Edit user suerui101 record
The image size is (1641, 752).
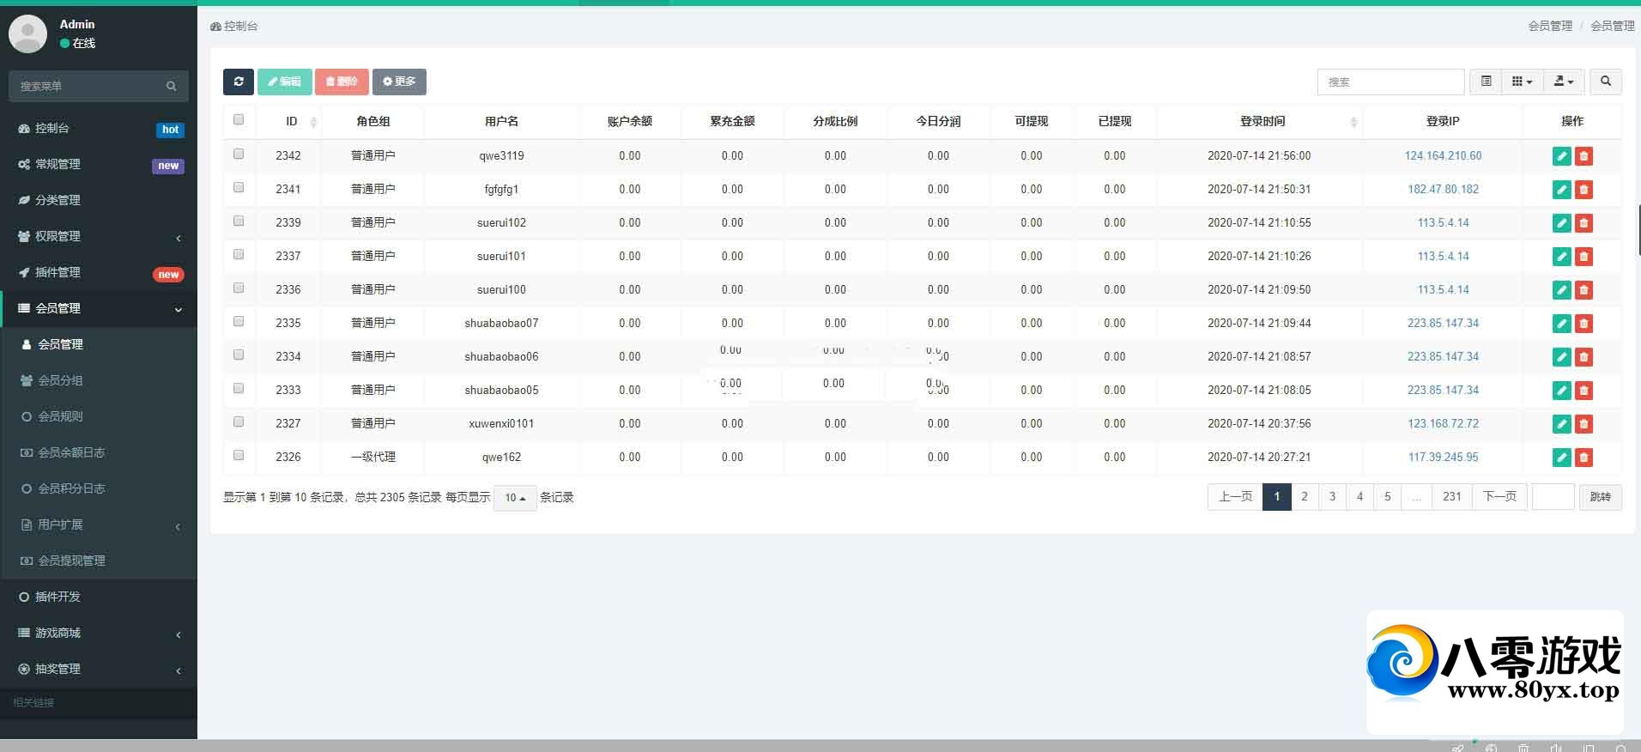1561,257
